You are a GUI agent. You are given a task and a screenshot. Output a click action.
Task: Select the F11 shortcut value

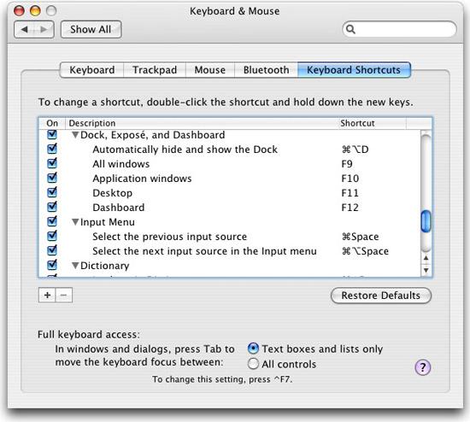pyautogui.click(x=350, y=193)
